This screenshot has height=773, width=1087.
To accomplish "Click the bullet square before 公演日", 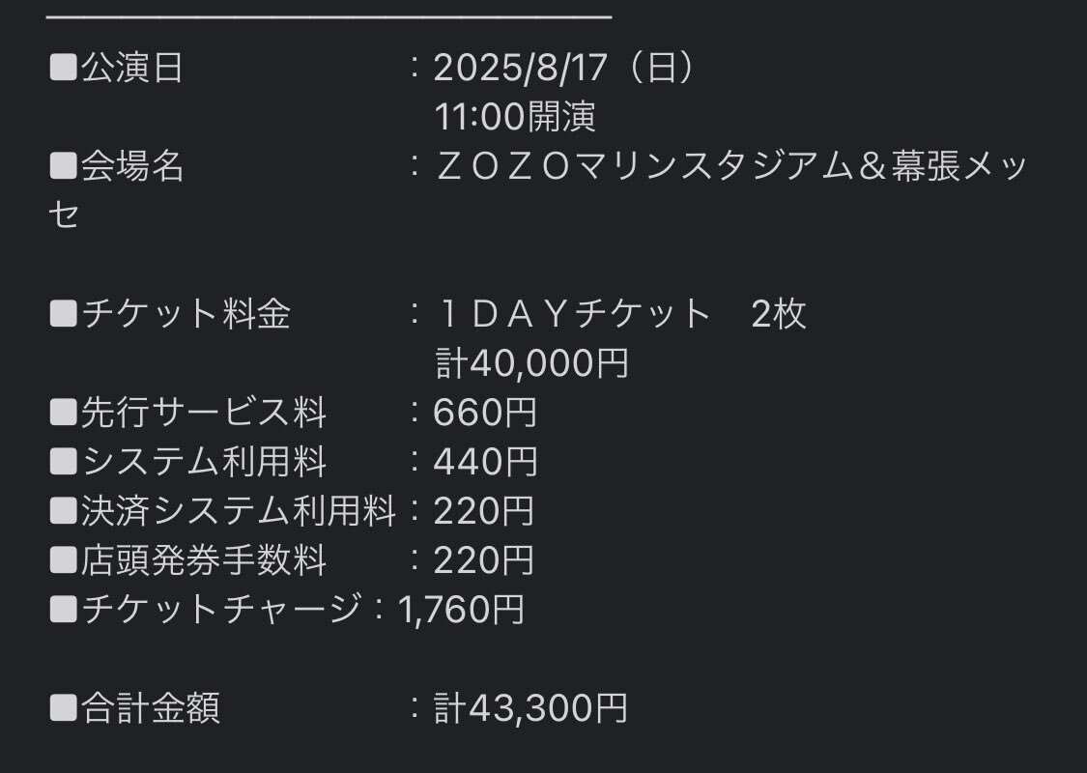I will point(63,68).
